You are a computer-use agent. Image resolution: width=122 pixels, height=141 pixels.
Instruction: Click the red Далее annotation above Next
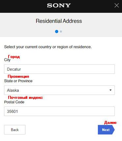(x=110, y=123)
